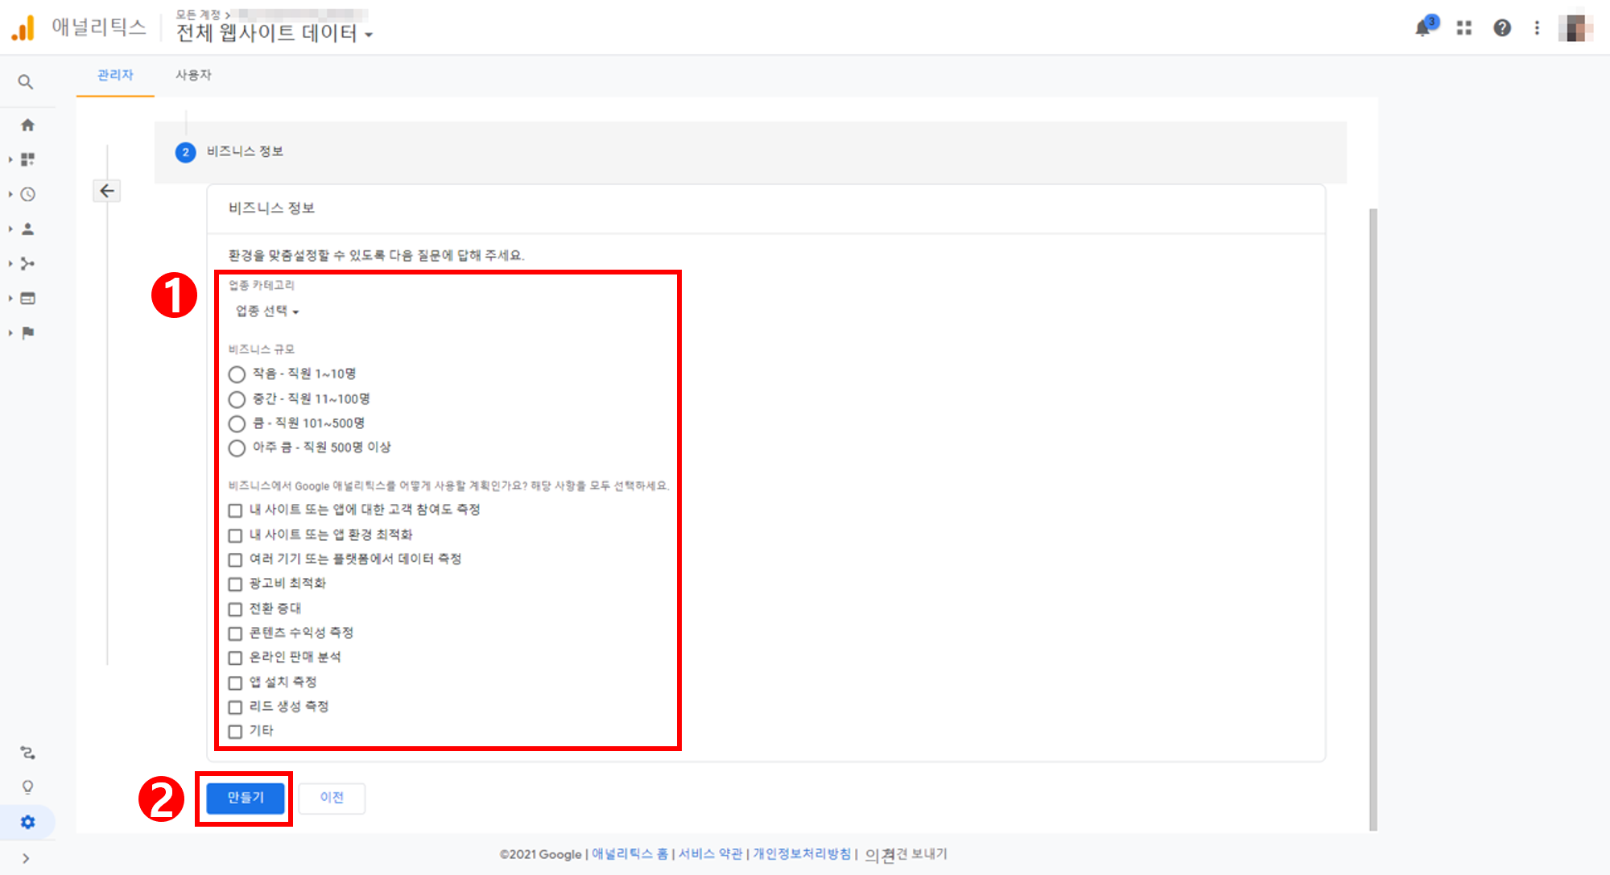Open the '업종 선택' dropdown
Image resolution: width=1610 pixels, height=875 pixels.
267,312
